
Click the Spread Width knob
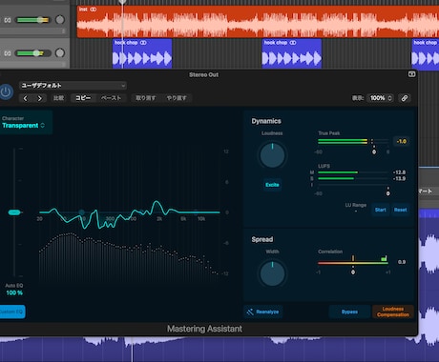[272, 273]
